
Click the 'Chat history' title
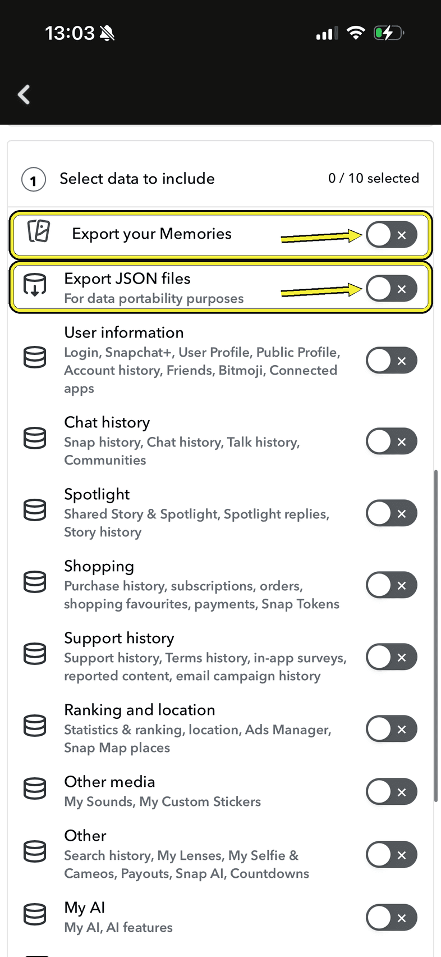pos(107,422)
